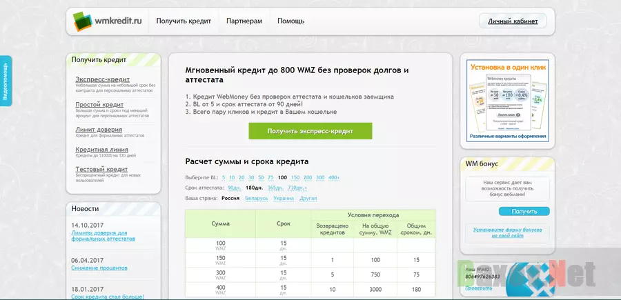The image size is (621, 300).
Task: Click the Условия перехода table header
Action: (373, 215)
